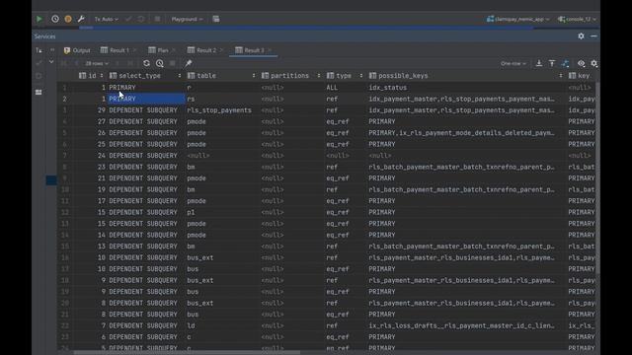
Task: Expand the chevron below the Tx icon
Action: click(51, 62)
